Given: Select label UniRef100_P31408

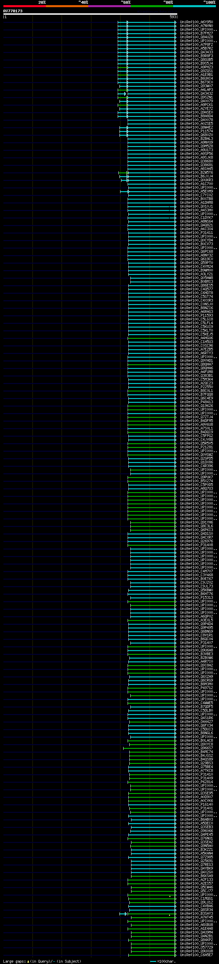Looking at the screenshot, I should pyautogui.click(x=196, y=545).
